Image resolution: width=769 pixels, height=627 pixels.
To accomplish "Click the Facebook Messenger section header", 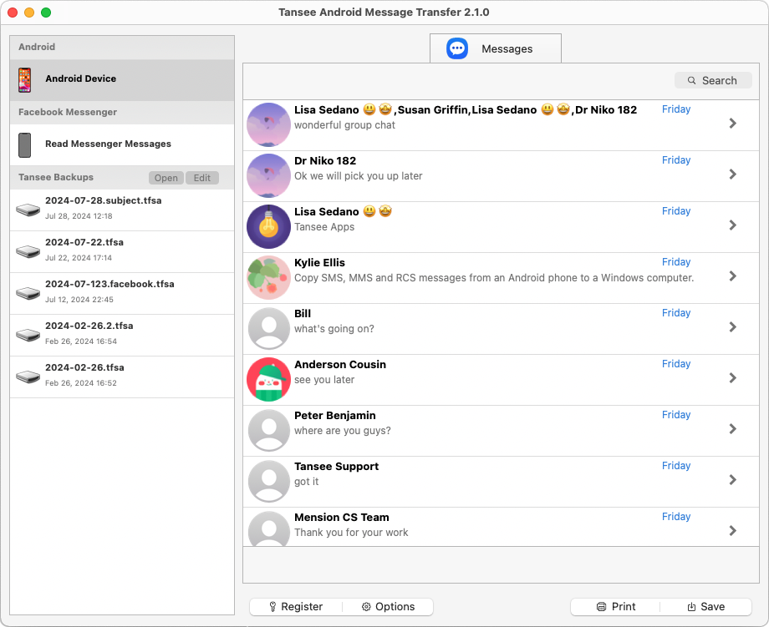I will (122, 112).
